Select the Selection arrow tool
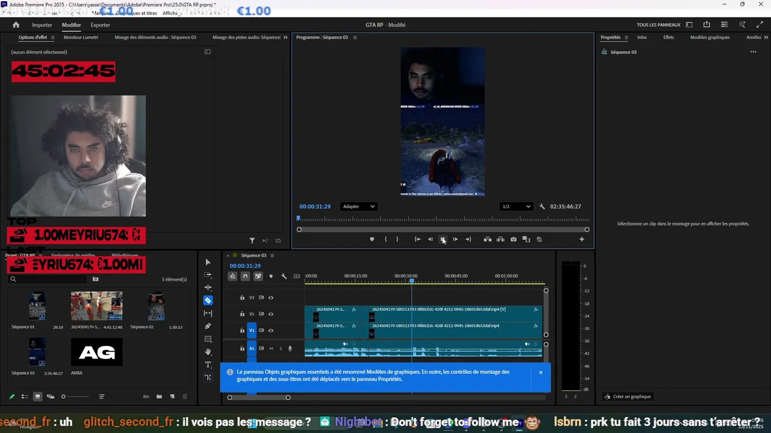This screenshot has width=771, height=433. 208,262
